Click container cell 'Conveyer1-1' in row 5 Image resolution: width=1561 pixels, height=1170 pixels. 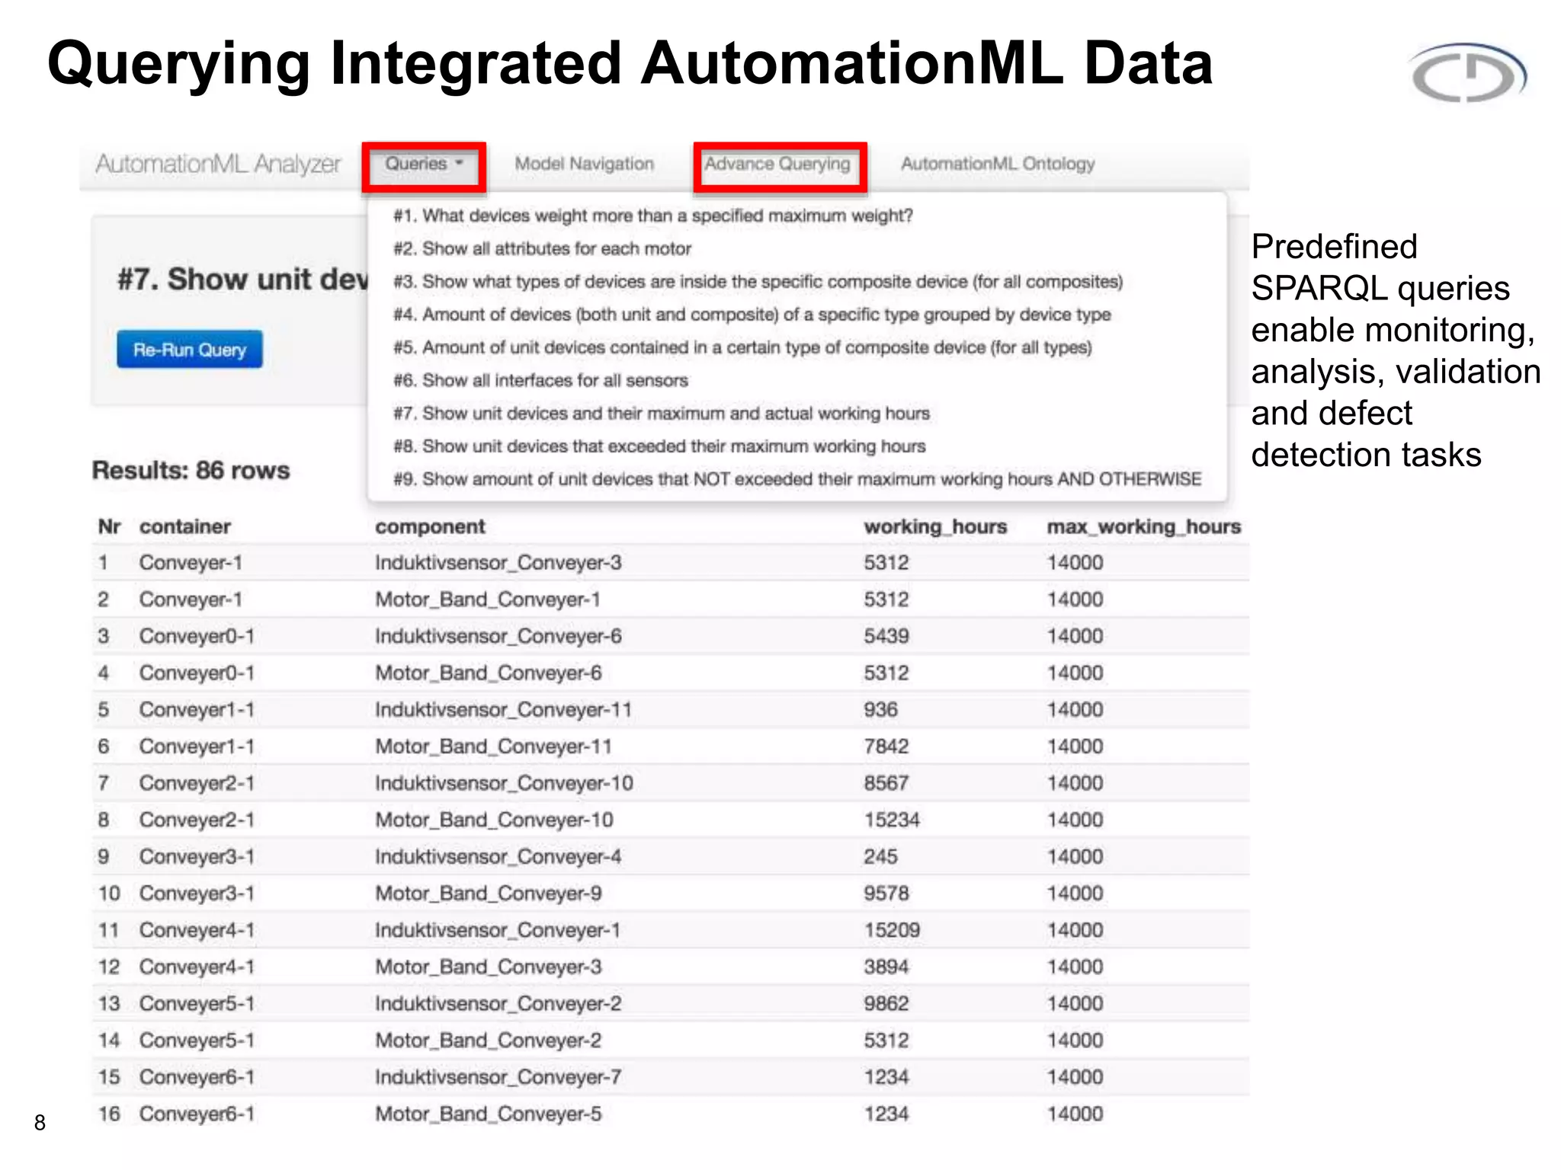[197, 710]
